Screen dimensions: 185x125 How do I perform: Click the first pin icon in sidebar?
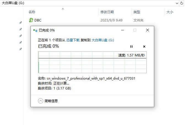[21, 23]
